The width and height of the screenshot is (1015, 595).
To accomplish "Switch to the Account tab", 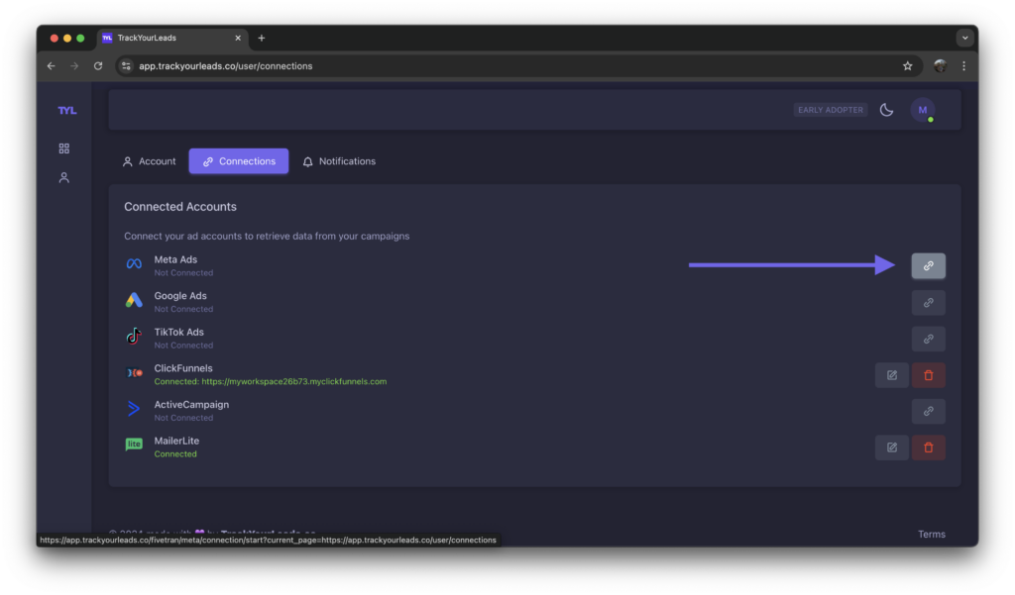I will click(149, 161).
